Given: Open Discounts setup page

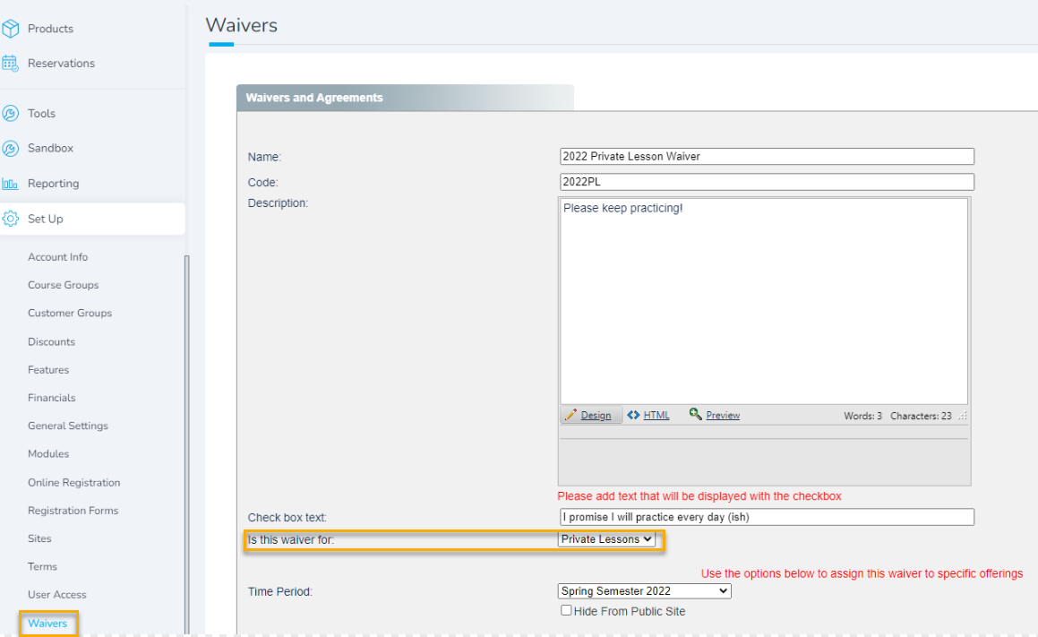Looking at the screenshot, I should click(51, 341).
